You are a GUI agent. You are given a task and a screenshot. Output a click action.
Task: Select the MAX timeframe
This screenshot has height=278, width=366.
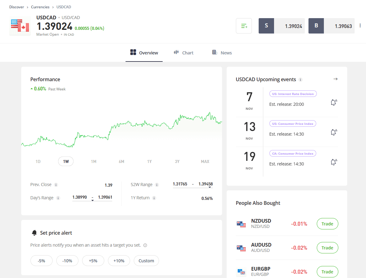click(205, 161)
